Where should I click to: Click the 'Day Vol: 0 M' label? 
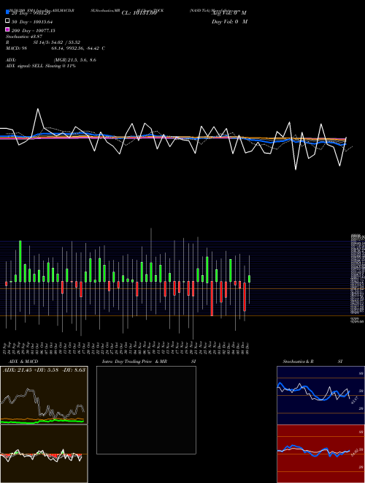pos(229,21)
